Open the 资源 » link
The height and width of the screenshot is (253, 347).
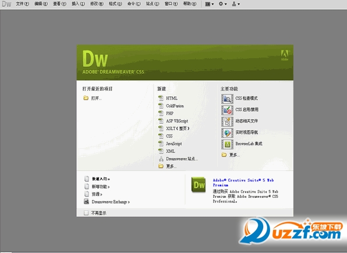(x=97, y=194)
